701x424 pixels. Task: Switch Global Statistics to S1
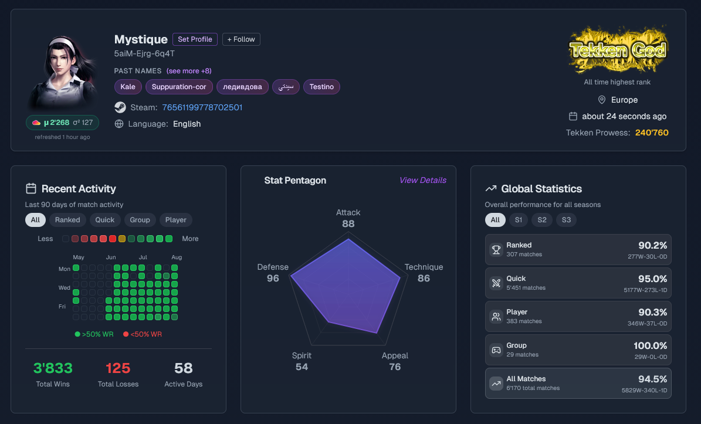click(x=519, y=220)
